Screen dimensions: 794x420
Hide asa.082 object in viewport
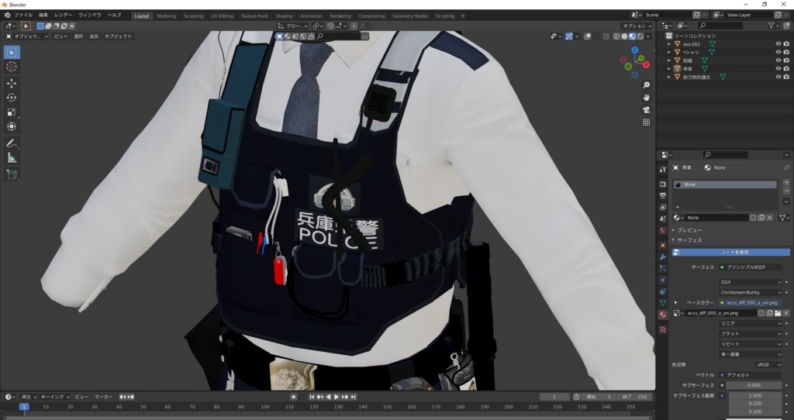pyautogui.click(x=778, y=44)
